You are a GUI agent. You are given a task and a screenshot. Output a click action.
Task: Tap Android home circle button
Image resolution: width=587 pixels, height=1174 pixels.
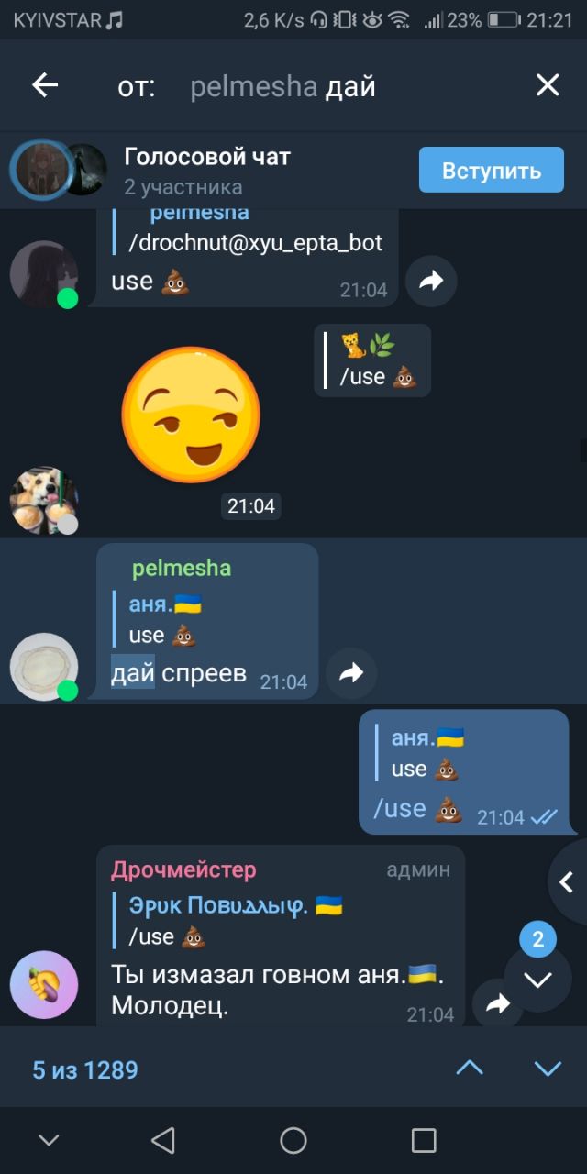click(x=293, y=1140)
